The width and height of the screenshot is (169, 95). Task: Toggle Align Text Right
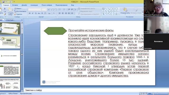coord(66,13)
